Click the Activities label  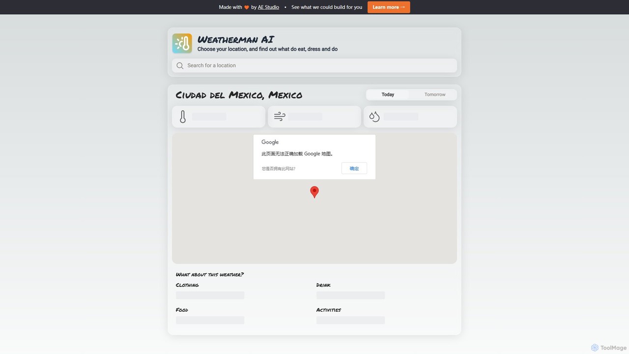point(328,310)
